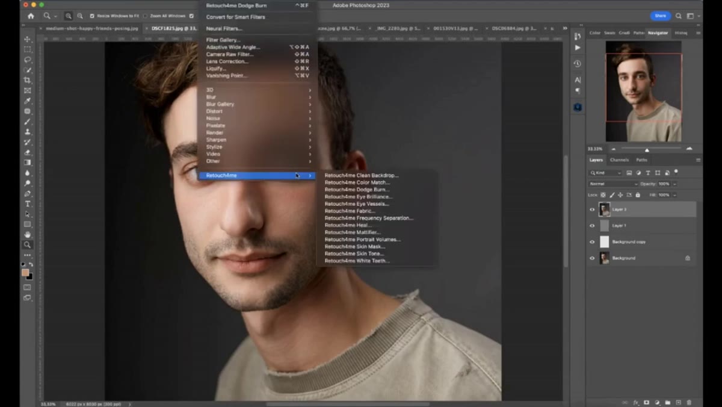The image size is (722, 407).
Task: Click the background color swatch
Action: (29, 276)
